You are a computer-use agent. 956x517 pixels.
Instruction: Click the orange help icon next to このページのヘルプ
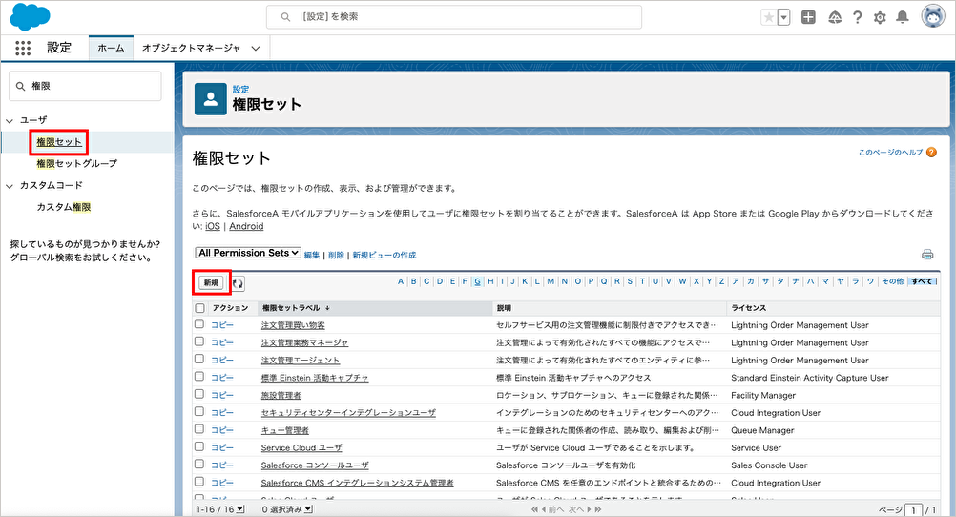(x=931, y=153)
